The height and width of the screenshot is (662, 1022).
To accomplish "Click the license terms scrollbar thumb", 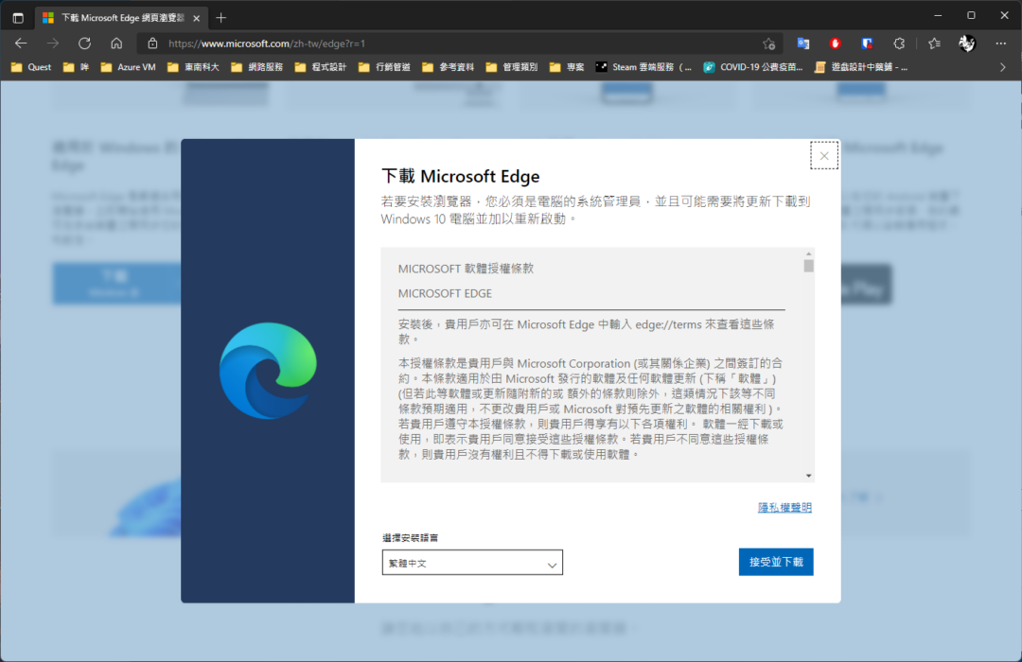I will [x=809, y=266].
